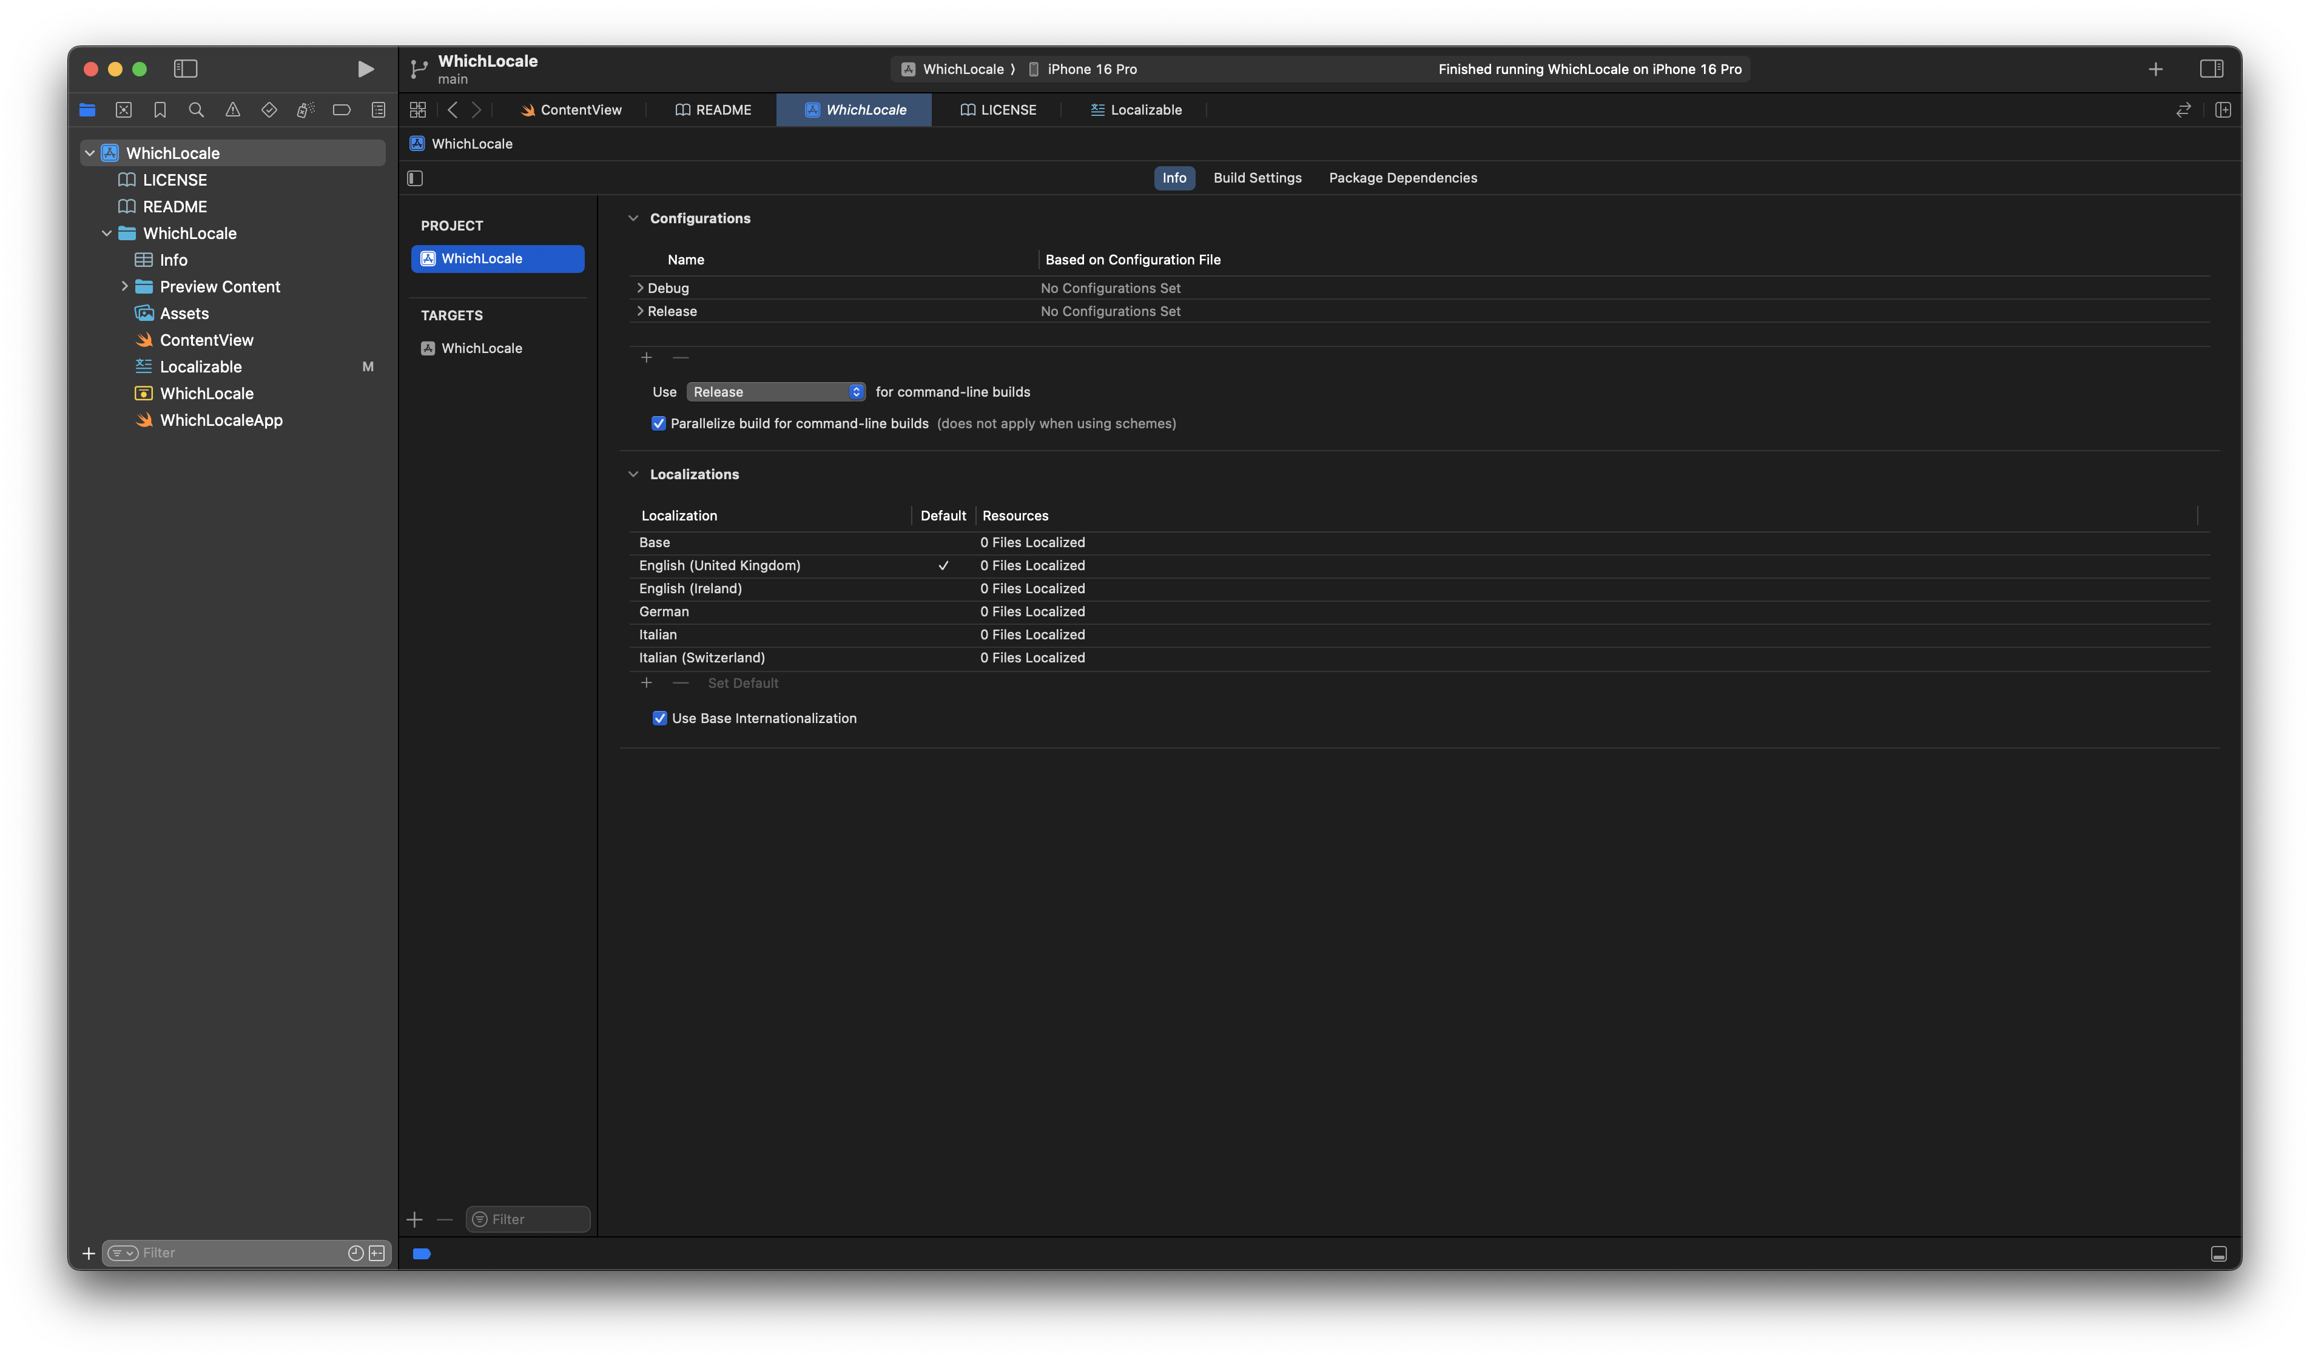Collapse the WhichLocale folder group
Viewport: 2310px width, 1360px height.
(x=106, y=233)
